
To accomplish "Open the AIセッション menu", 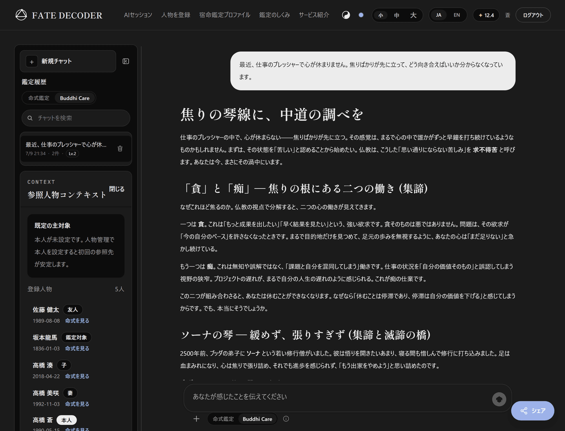I will pos(138,15).
